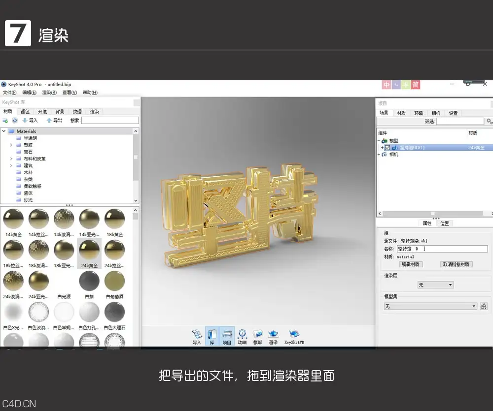
Task: Open the 查看(V) menu
Action: click(x=70, y=93)
